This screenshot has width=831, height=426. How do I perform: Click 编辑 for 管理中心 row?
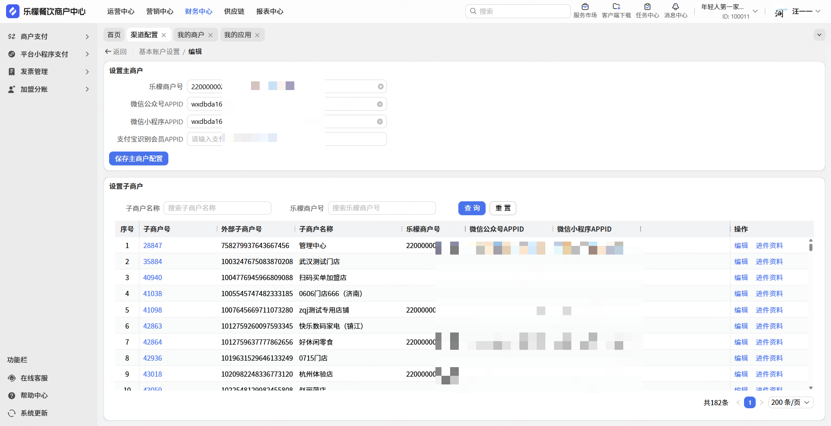tap(741, 245)
